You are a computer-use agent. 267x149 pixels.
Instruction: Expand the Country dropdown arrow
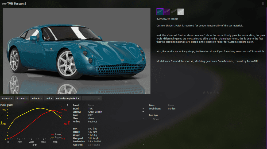[143, 112]
